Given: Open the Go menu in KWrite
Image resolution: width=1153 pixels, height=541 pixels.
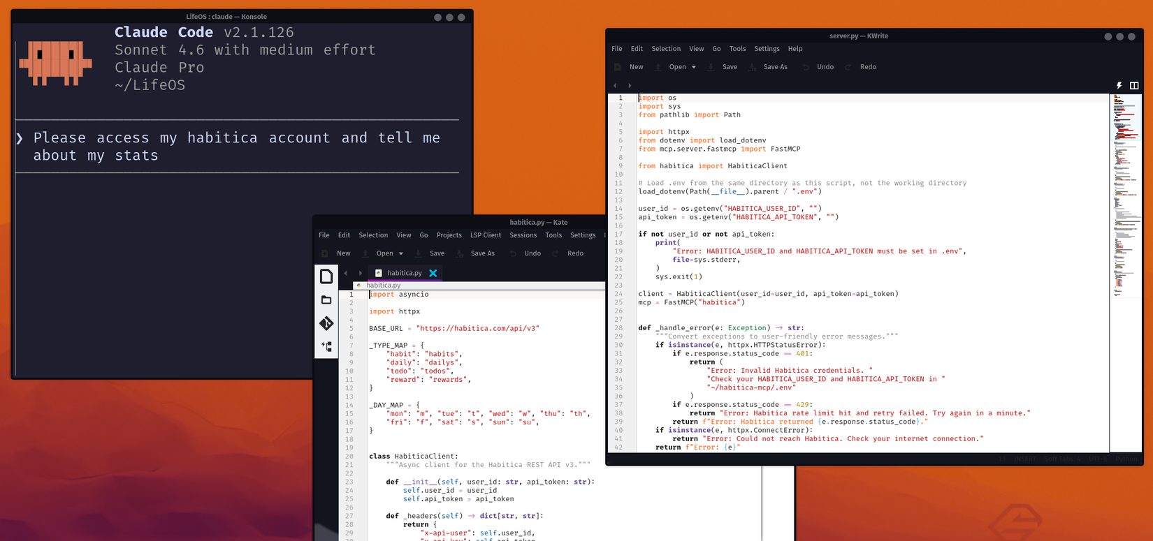Looking at the screenshot, I should pyautogui.click(x=716, y=49).
